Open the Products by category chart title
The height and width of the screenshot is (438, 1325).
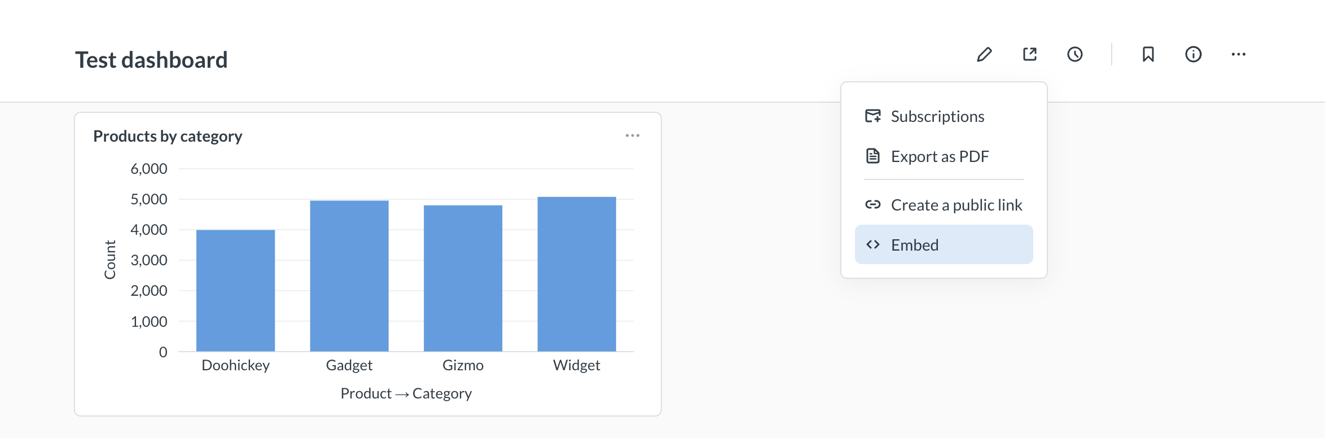tap(168, 135)
